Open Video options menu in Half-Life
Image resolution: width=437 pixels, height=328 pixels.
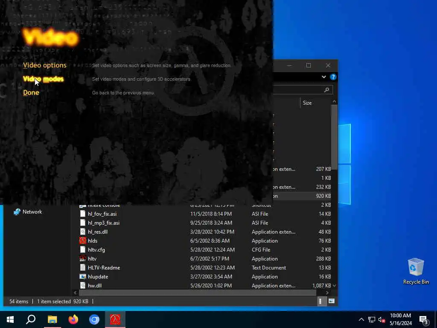44,65
